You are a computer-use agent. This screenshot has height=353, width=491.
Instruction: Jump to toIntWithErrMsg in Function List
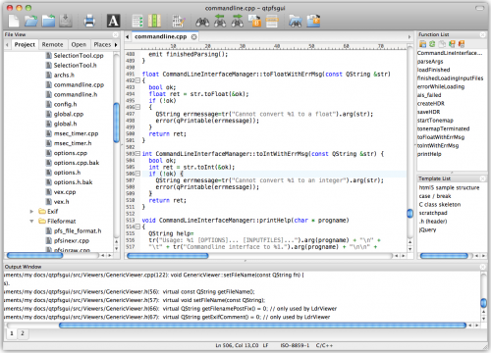438,146
